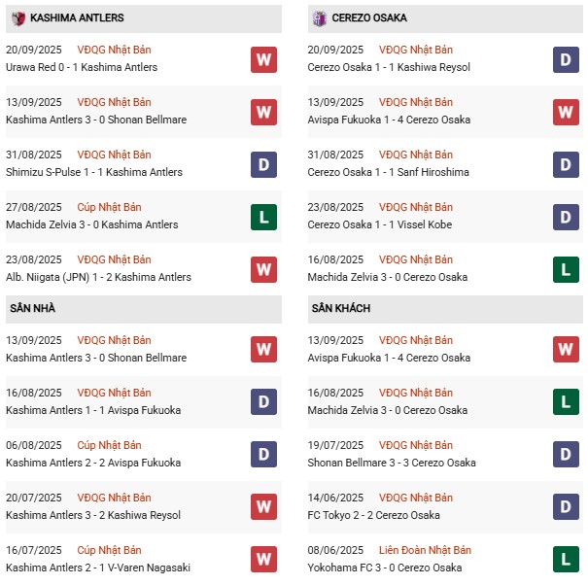Click D badge for FC Tokyo match
The width and height of the screenshot is (588, 585).
[566, 507]
